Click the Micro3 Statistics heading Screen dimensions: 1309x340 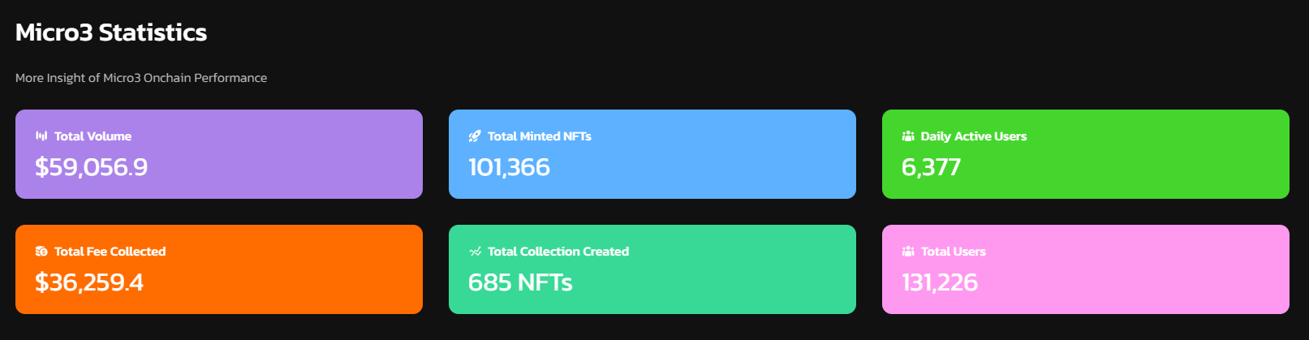[111, 32]
